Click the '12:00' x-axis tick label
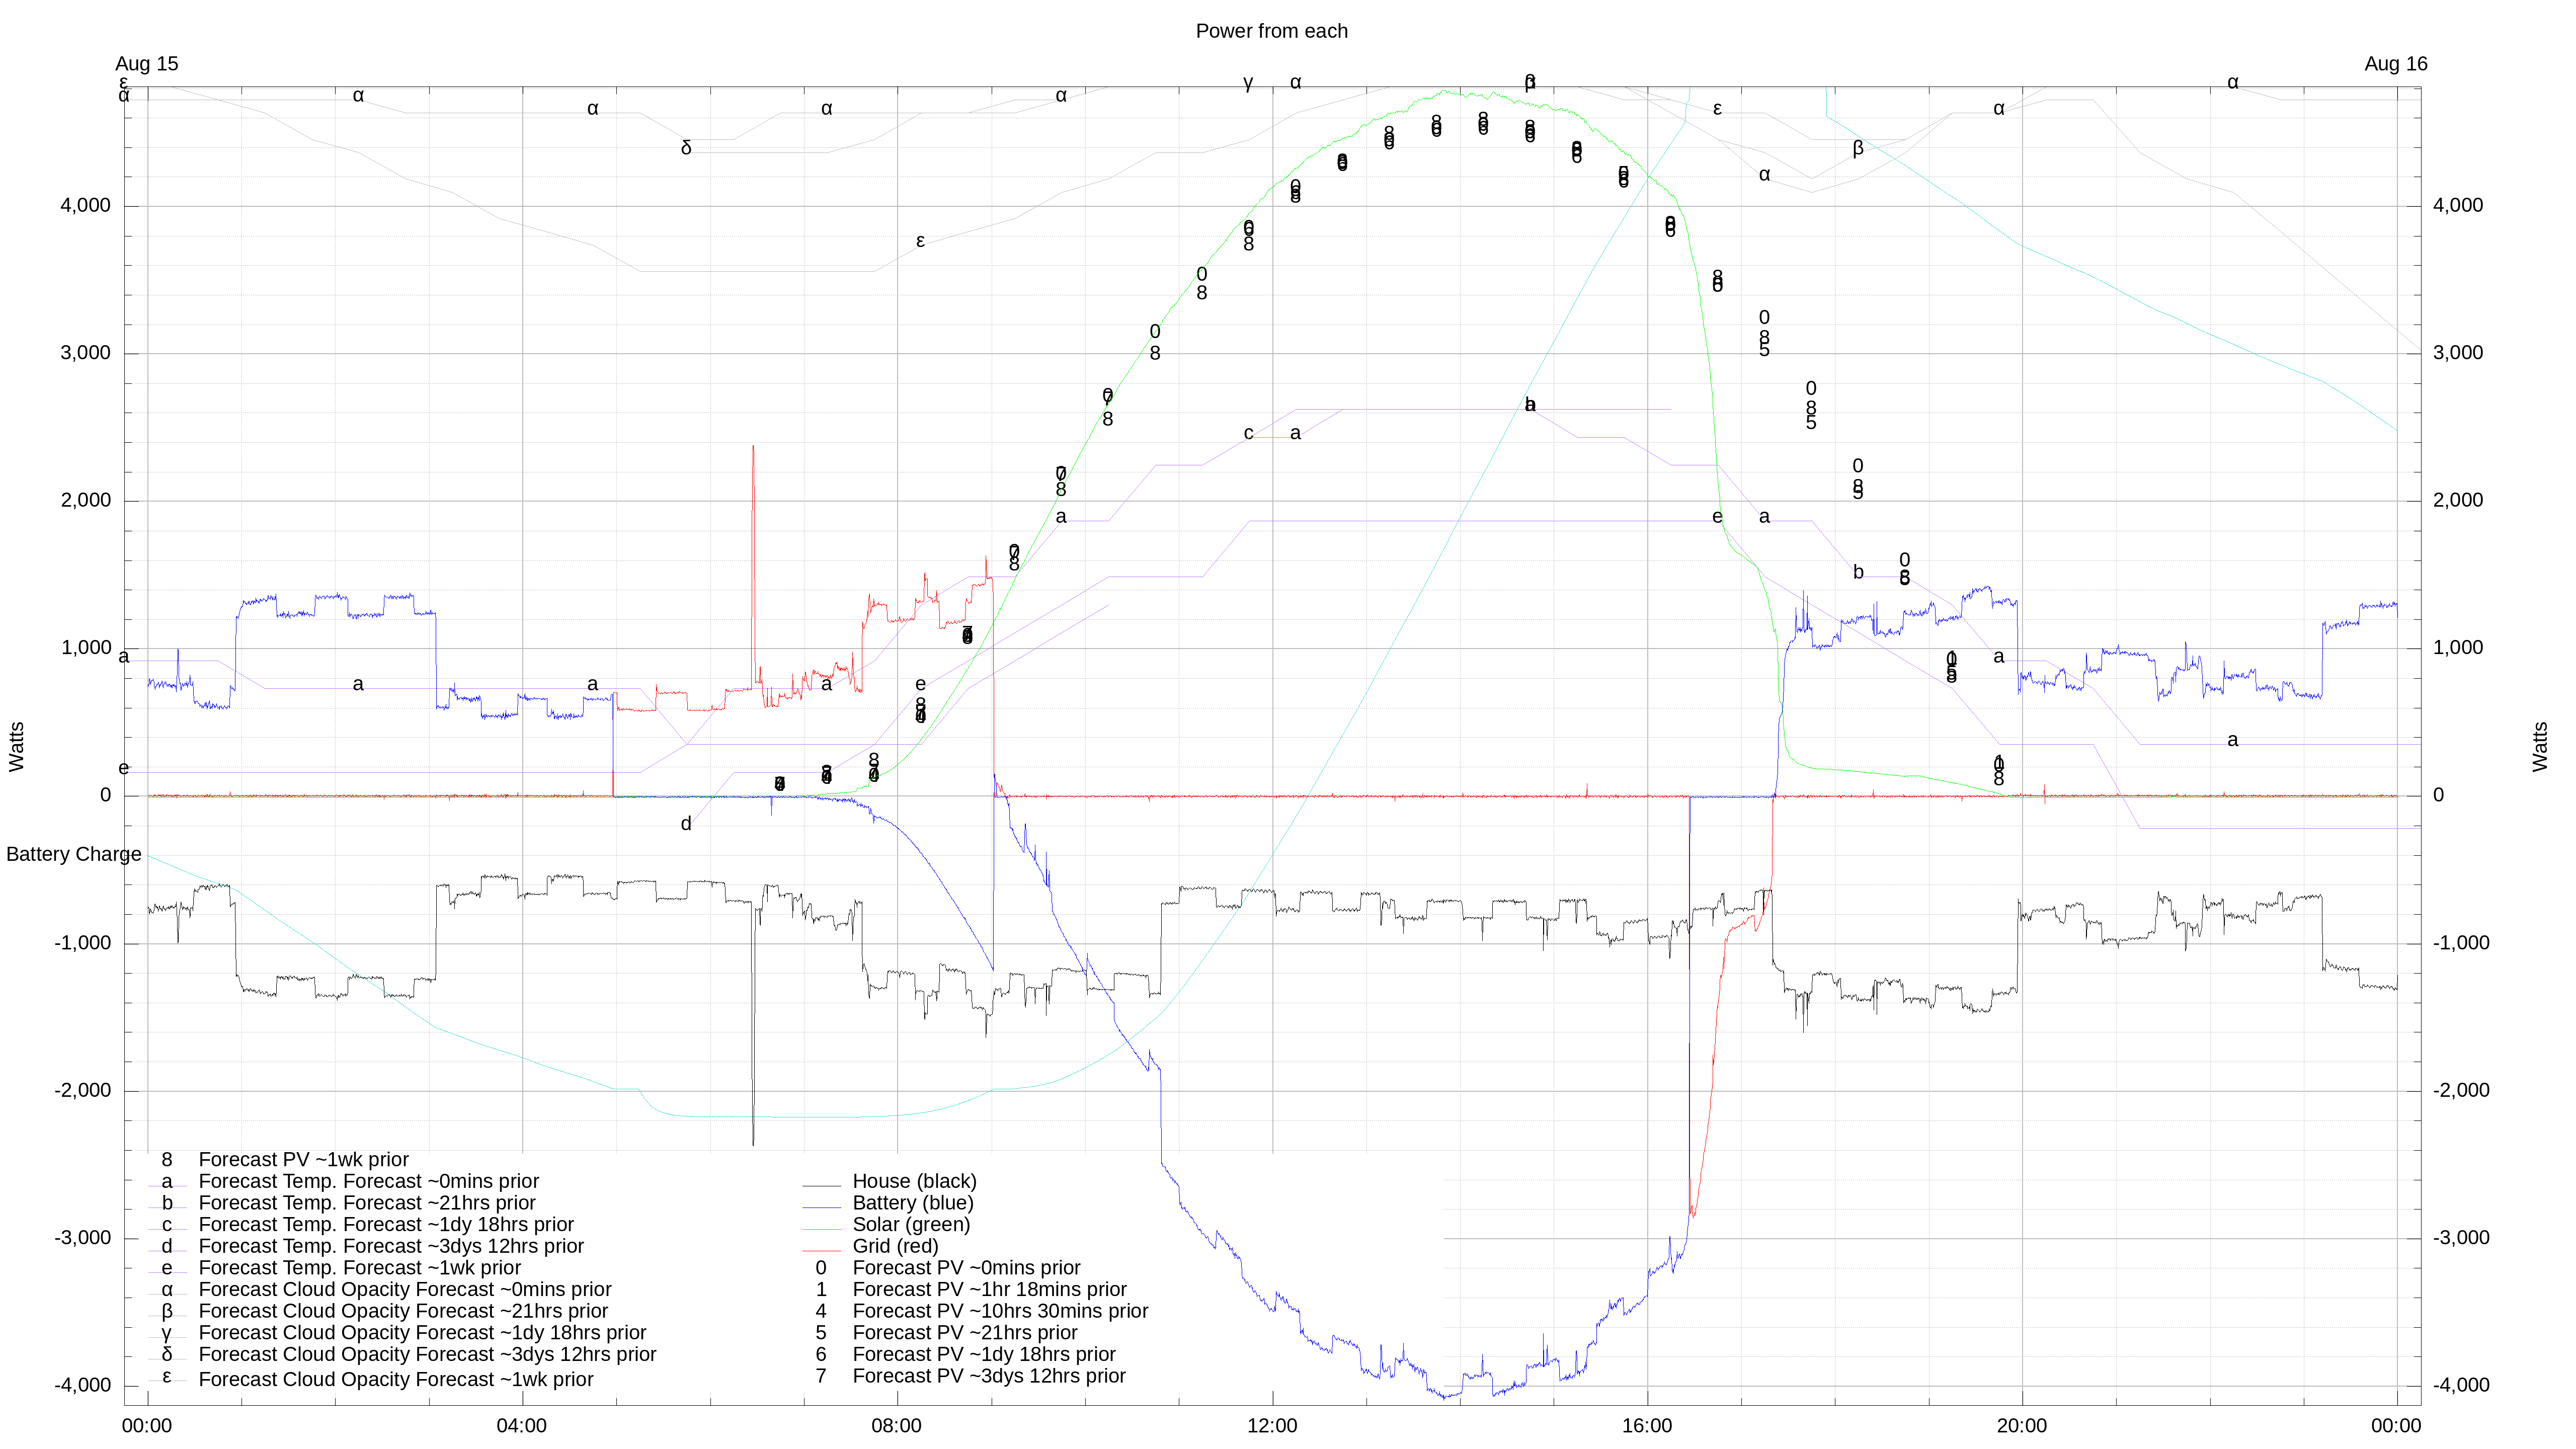The image size is (2576, 1449). 1272,1426
